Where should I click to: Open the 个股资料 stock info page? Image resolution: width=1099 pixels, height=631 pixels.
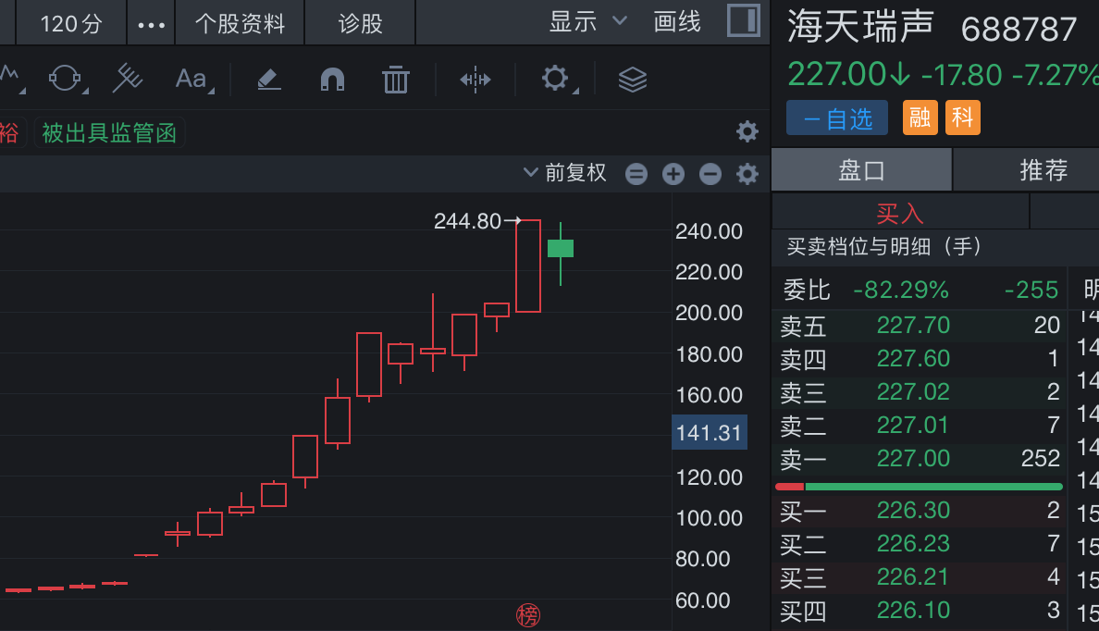(x=240, y=24)
